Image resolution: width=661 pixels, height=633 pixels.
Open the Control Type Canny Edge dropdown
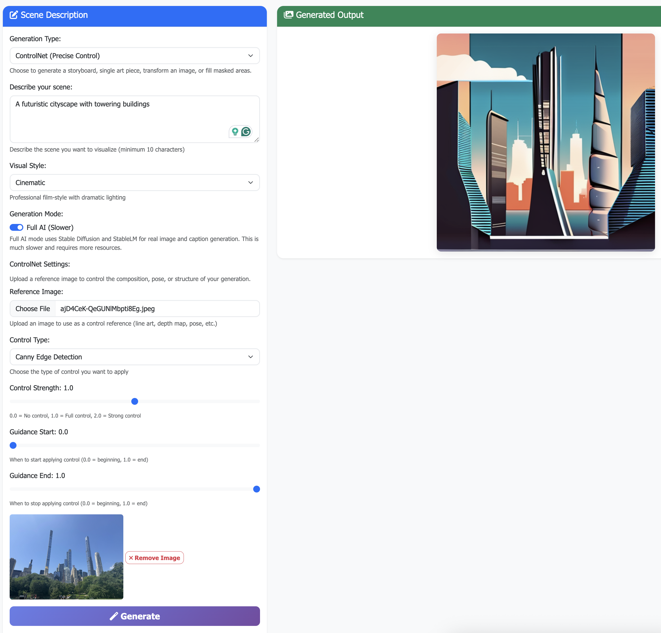tap(135, 357)
